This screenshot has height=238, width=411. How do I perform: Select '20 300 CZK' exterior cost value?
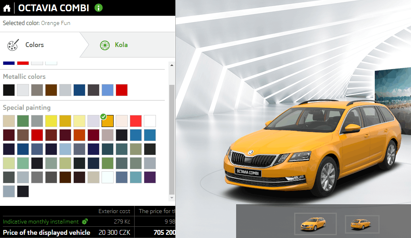coord(114,232)
